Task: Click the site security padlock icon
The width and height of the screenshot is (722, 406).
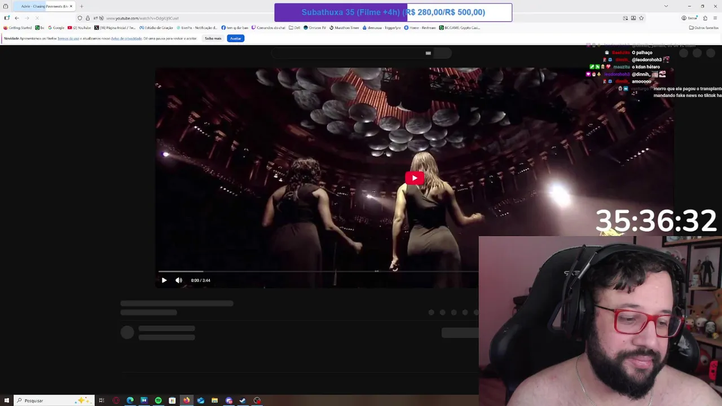Action: [x=87, y=18]
